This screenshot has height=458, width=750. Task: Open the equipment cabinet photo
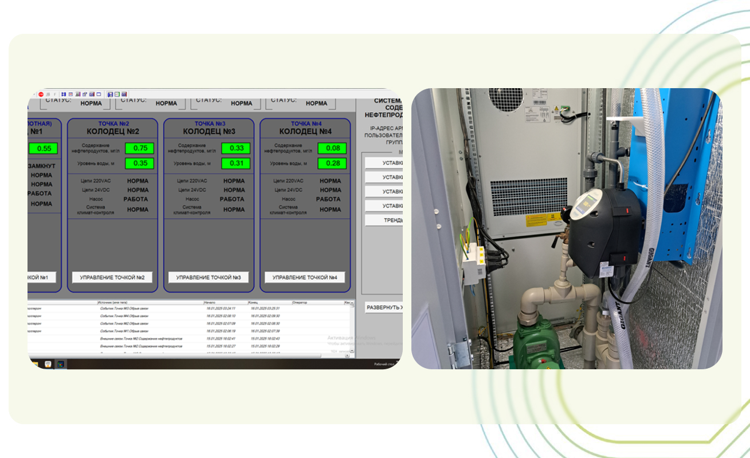(x=567, y=228)
